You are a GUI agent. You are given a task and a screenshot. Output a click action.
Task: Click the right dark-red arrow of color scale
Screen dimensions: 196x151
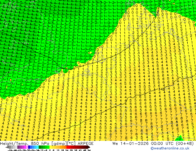pos(89,147)
